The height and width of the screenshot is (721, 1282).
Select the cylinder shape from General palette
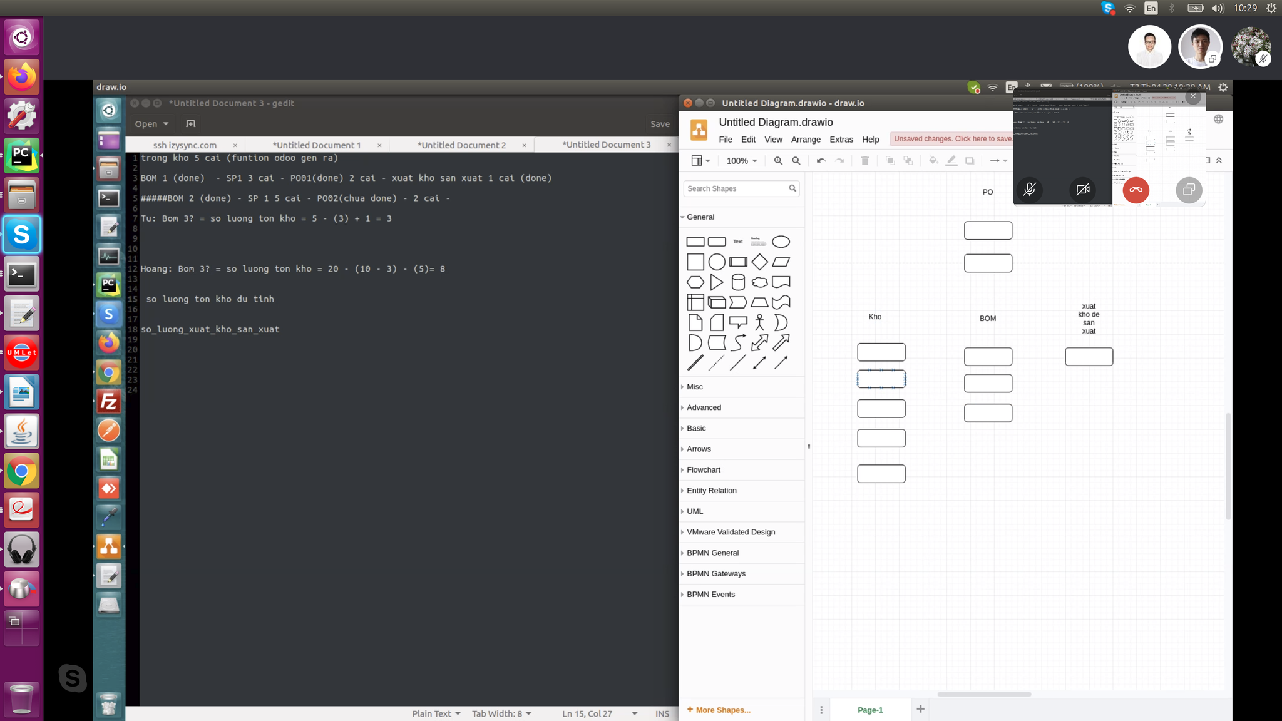coord(738,282)
